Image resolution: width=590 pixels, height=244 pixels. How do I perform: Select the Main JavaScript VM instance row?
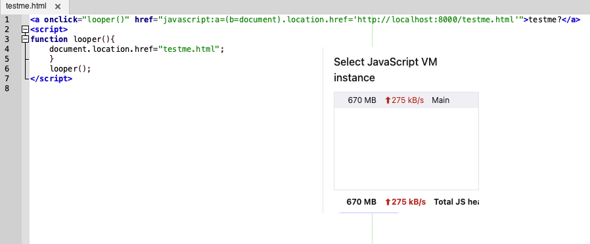pyautogui.click(x=406, y=100)
